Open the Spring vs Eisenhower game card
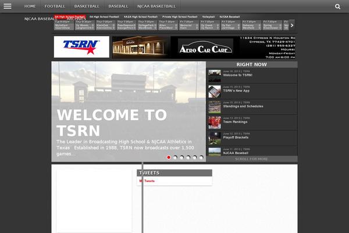The image size is (349, 233). tap(272, 25)
